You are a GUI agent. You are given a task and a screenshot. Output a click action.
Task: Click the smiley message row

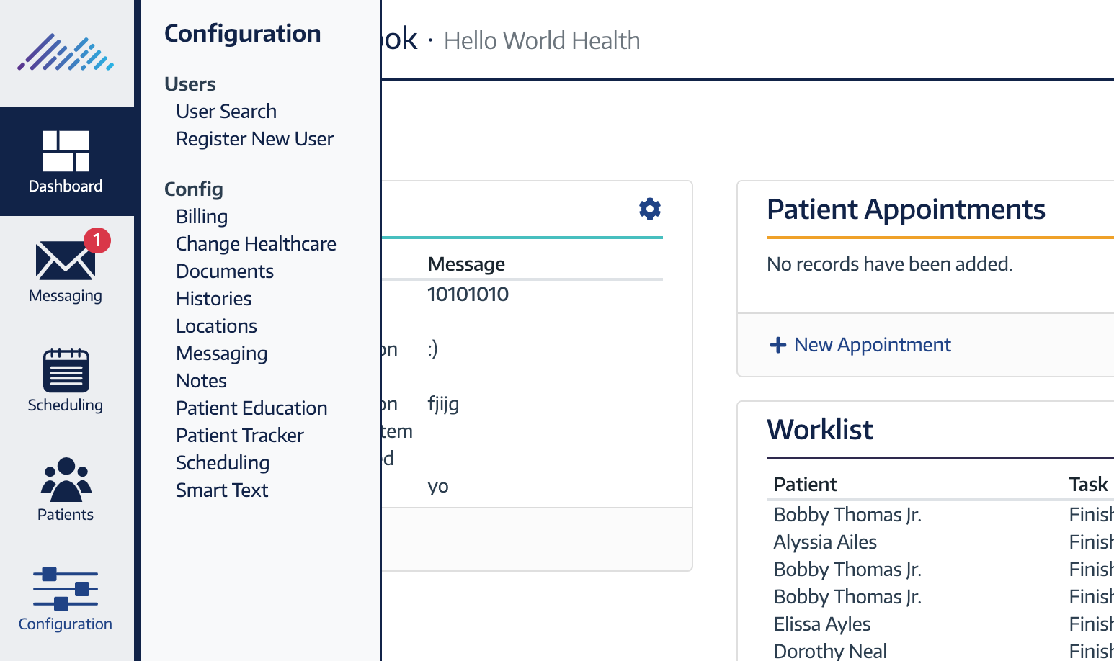pos(432,349)
